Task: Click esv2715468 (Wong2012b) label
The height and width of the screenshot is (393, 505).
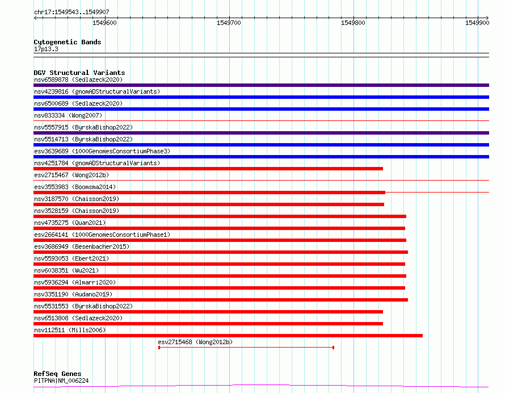Action: point(195,342)
